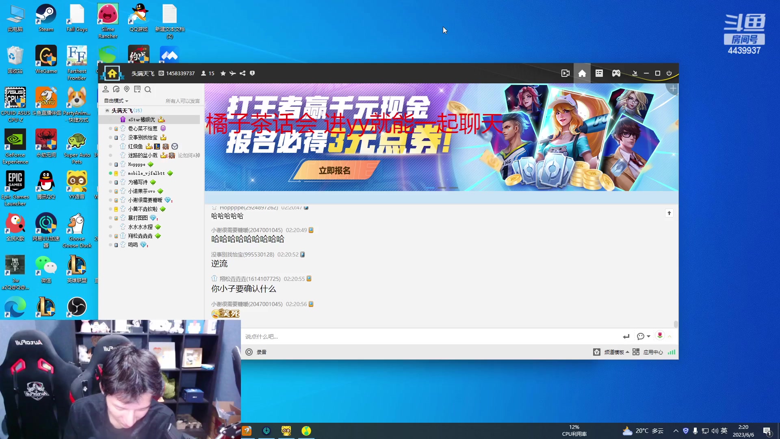This screenshot has width=780, height=439.
Task: Click the power exit channel icon
Action: (x=669, y=73)
